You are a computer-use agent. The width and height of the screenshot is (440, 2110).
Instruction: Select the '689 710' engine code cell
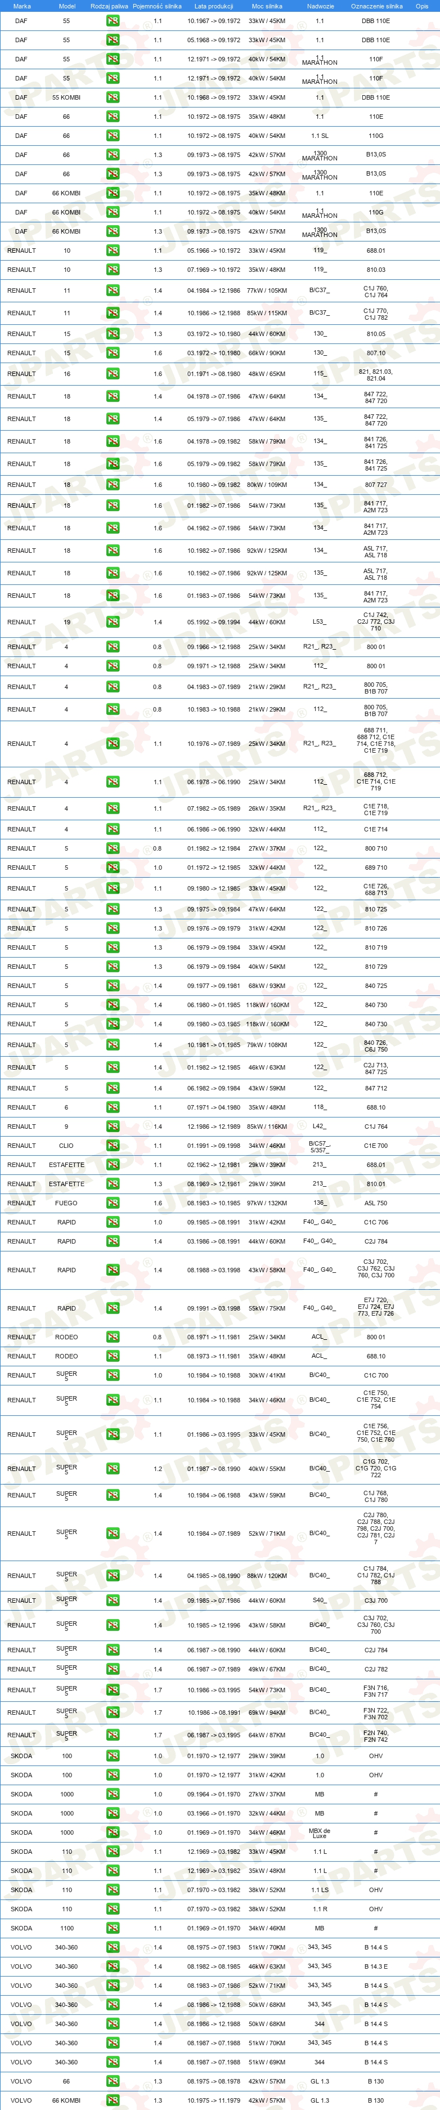pos(376,868)
